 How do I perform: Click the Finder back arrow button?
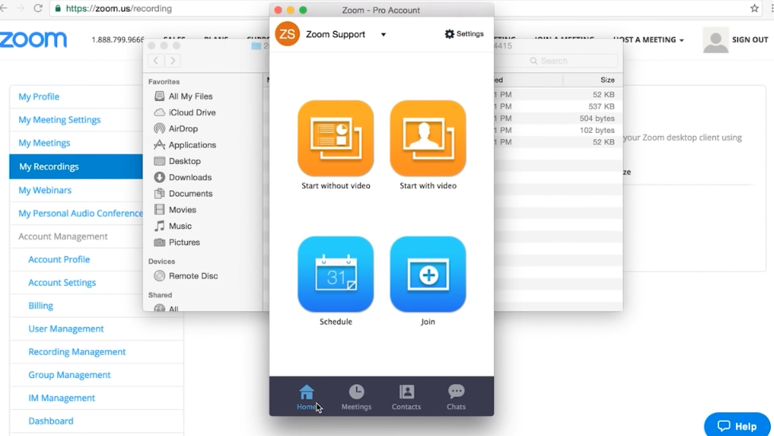tap(156, 61)
